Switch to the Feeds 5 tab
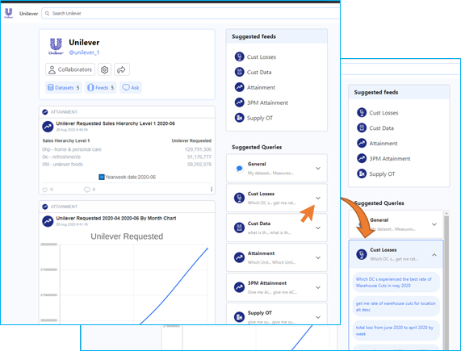 (101, 87)
